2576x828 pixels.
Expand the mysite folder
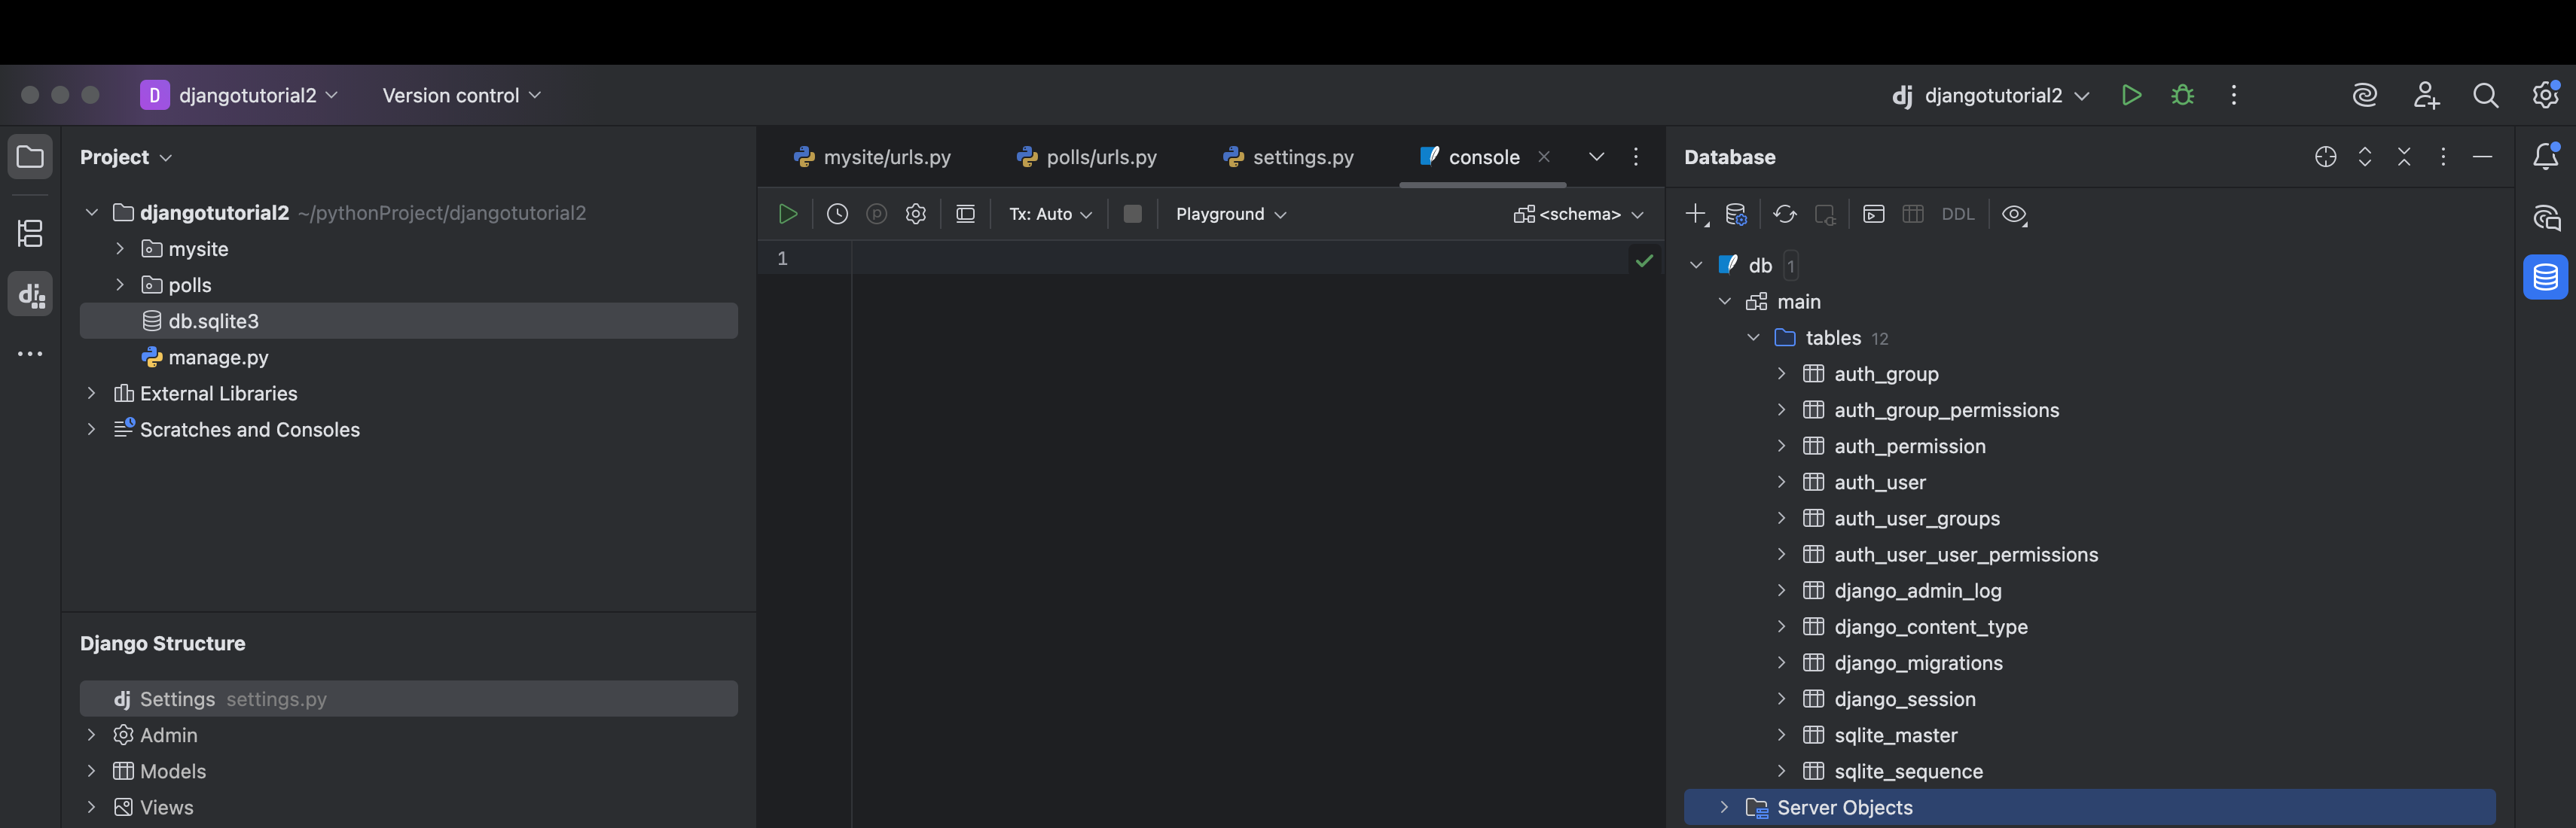point(120,248)
